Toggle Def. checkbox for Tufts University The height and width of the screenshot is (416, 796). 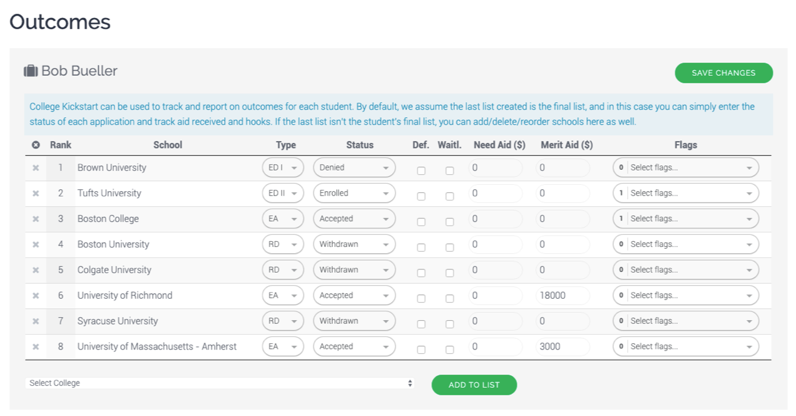pos(421,196)
